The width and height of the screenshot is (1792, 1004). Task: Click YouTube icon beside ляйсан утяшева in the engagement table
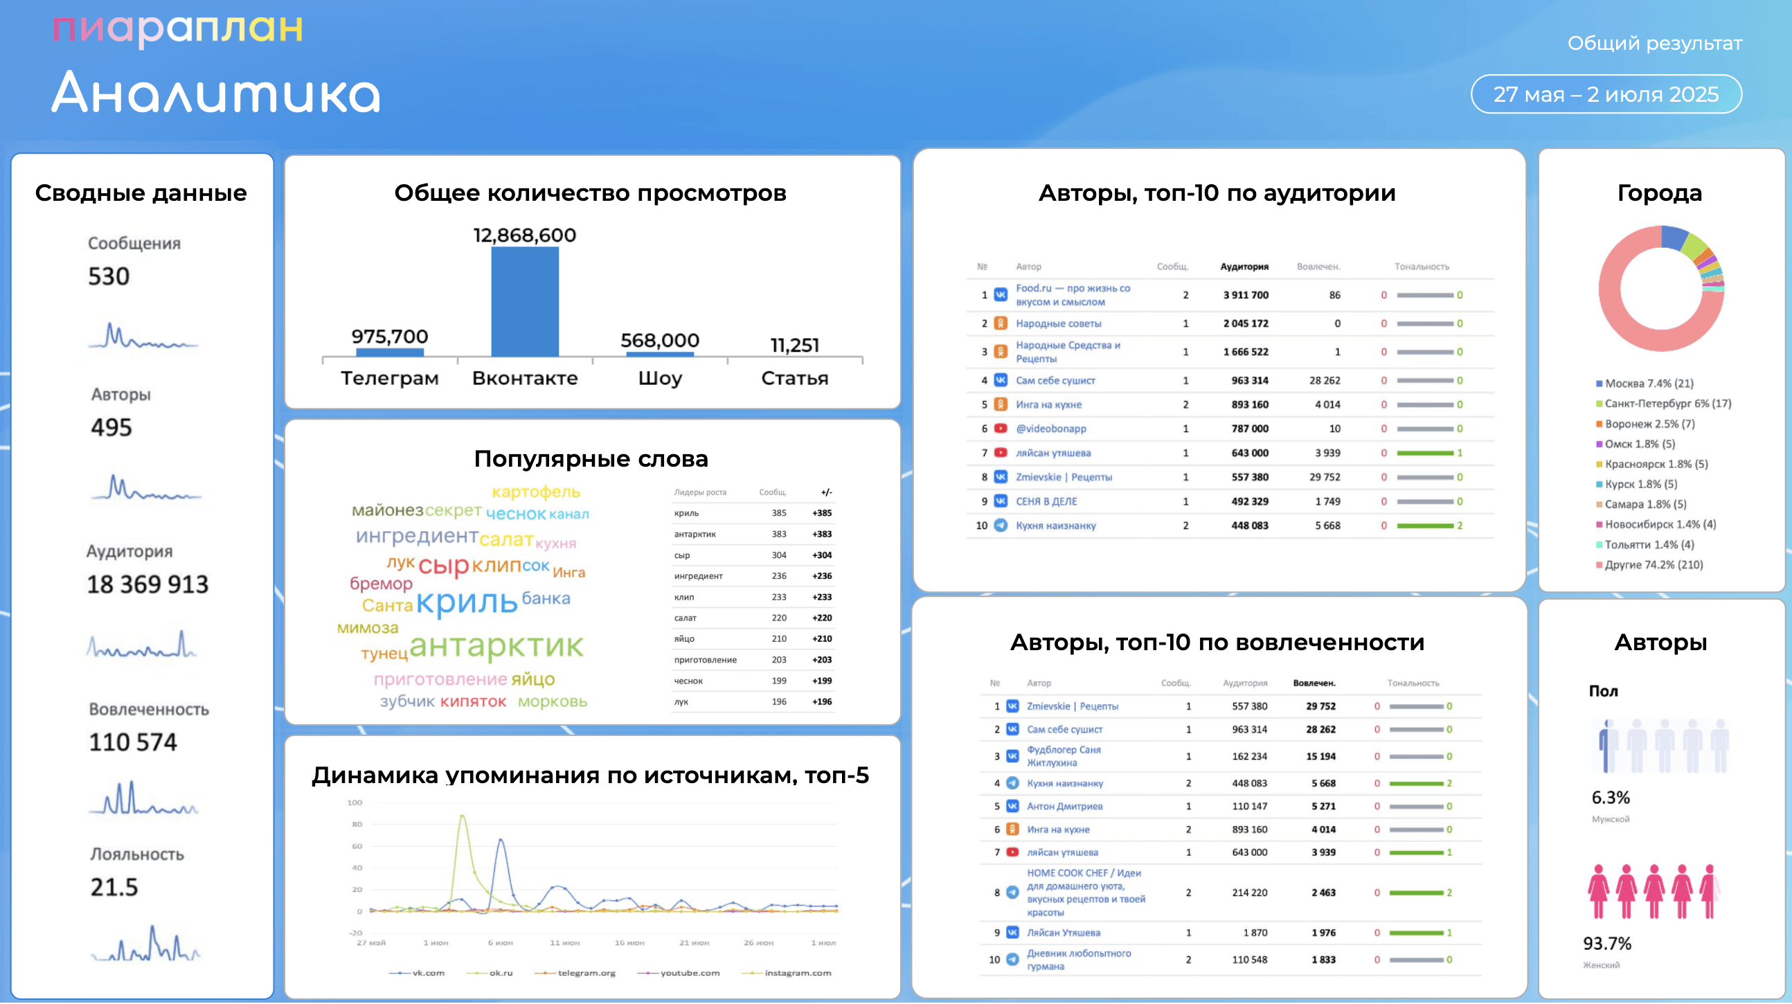click(x=1012, y=852)
